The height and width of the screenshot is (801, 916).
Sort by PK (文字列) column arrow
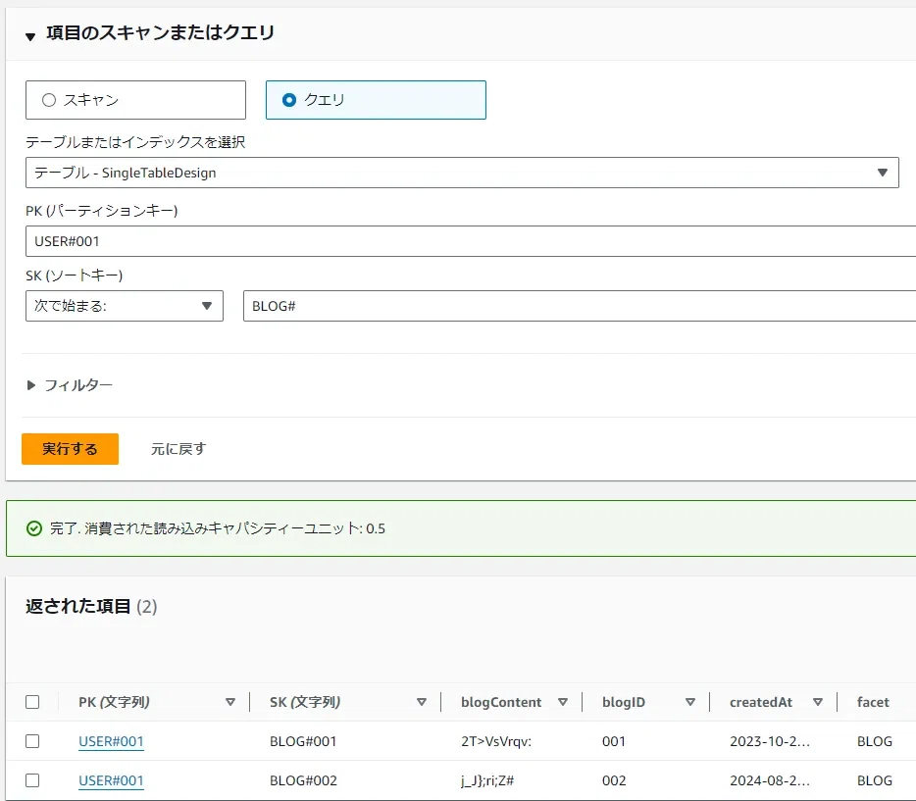point(230,702)
